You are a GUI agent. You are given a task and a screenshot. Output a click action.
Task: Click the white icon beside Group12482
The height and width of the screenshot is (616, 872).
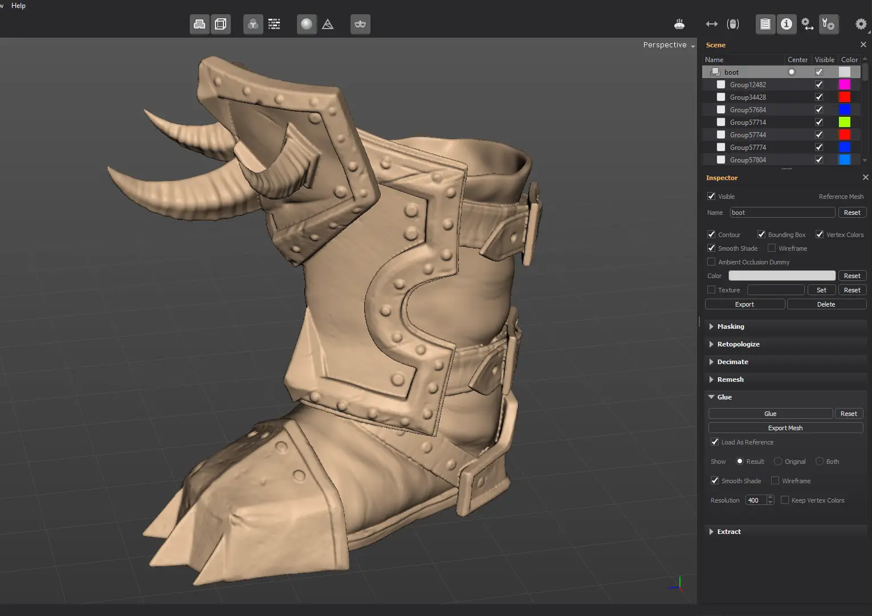(721, 84)
